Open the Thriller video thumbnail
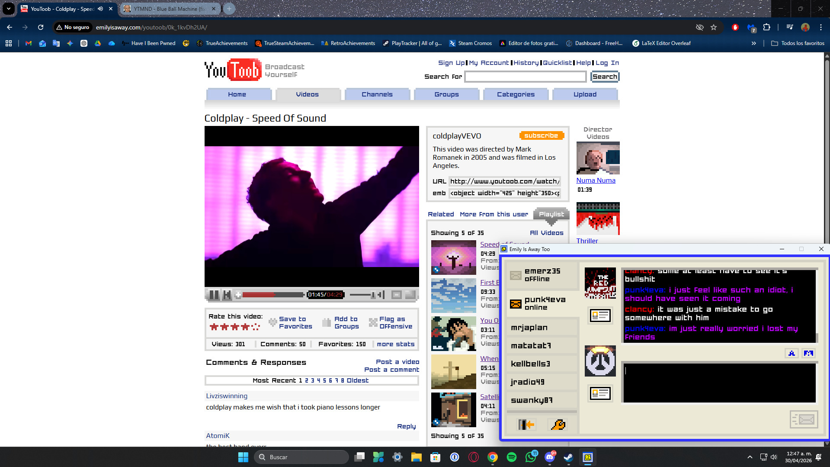Screen dimensions: 830x467 [598, 219]
